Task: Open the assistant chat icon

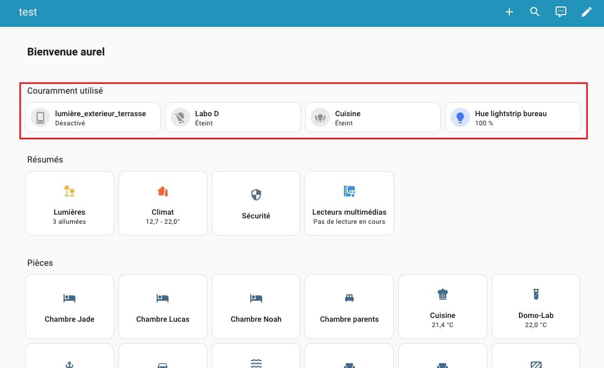Action: point(560,12)
